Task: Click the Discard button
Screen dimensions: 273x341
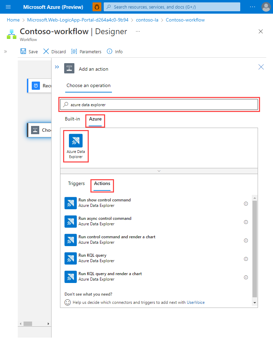Action: [54, 51]
